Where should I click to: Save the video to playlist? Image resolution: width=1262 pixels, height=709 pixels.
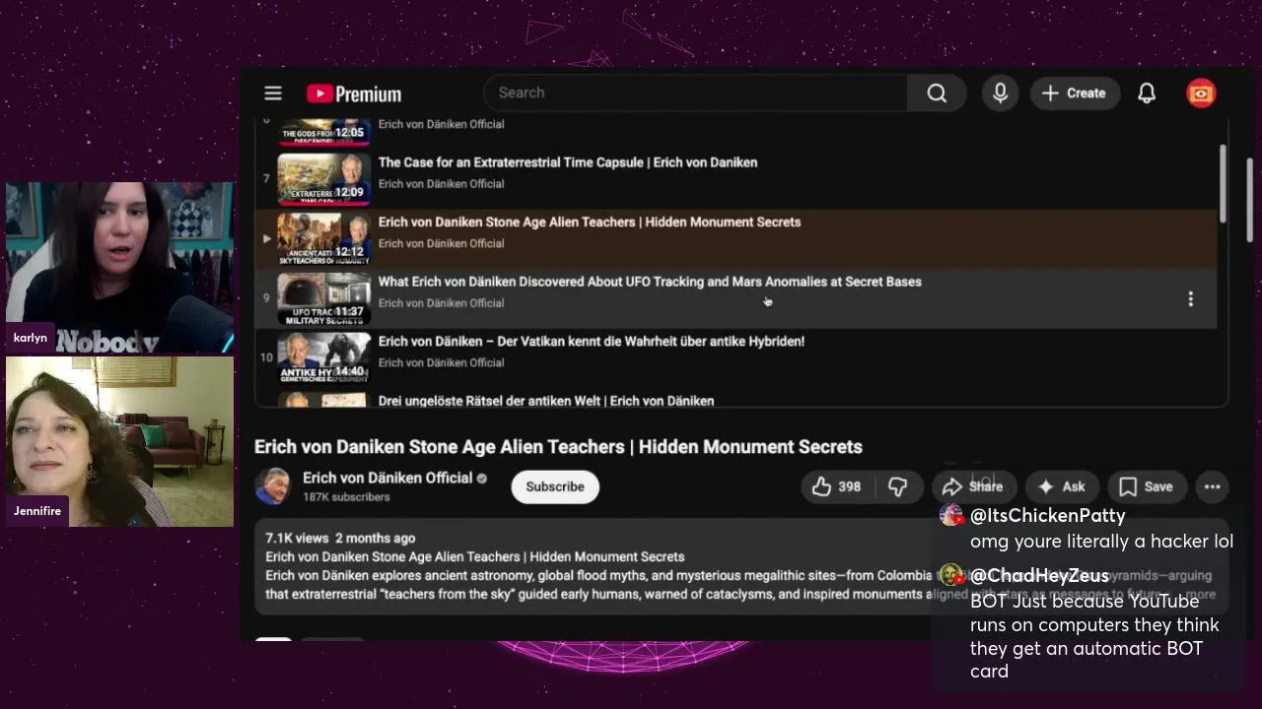point(1147,486)
